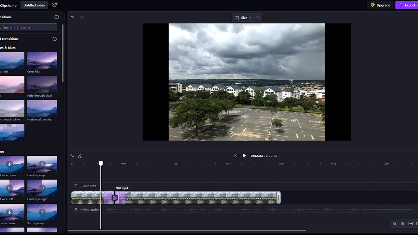This screenshot has height=235, width=418.
Task: Click the Upgrade button
Action: click(380, 5)
